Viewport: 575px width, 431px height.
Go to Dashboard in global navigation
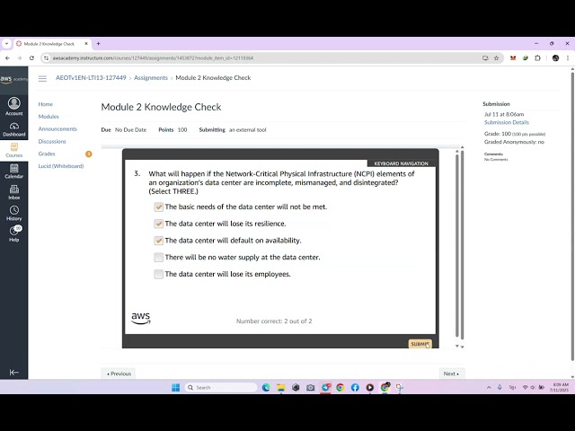click(x=14, y=129)
